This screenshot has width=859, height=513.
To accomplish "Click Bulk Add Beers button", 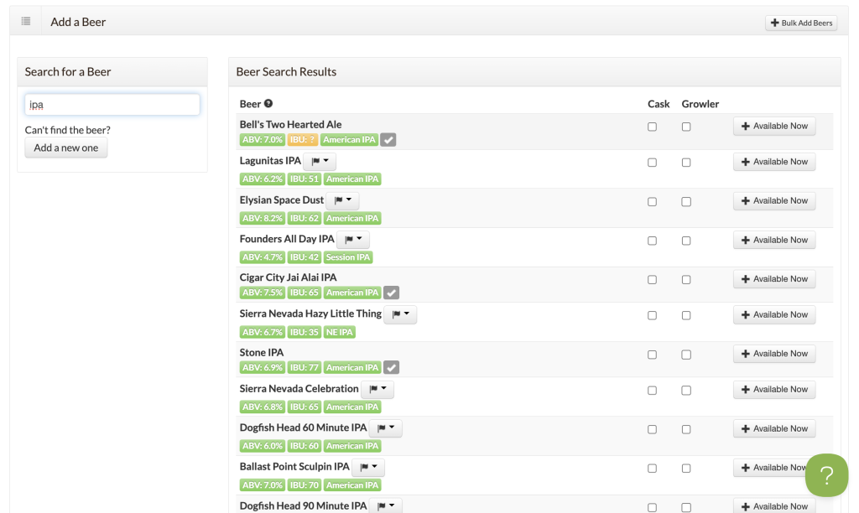I will point(801,23).
